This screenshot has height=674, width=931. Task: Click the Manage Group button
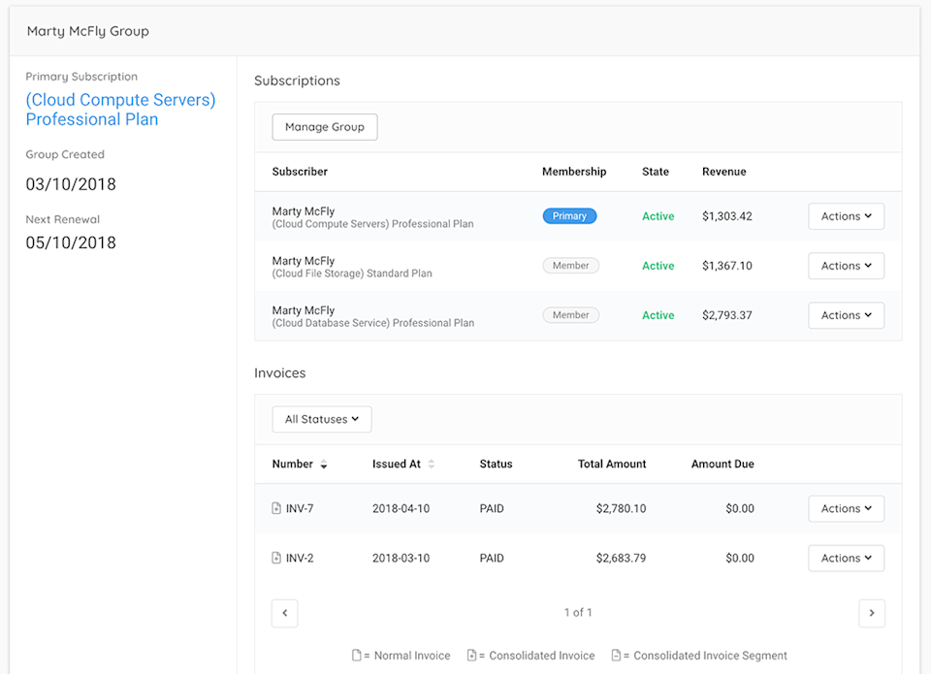[325, 127]
